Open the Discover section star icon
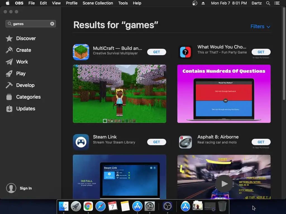The height and width of the screenshot is (214, 286). point(9,38)
